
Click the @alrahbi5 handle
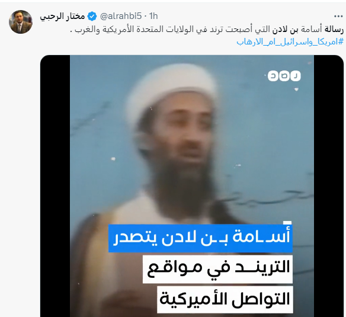click(x=121, y=16)
